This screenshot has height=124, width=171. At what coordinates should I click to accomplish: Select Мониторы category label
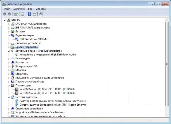[x=22, y=74]
